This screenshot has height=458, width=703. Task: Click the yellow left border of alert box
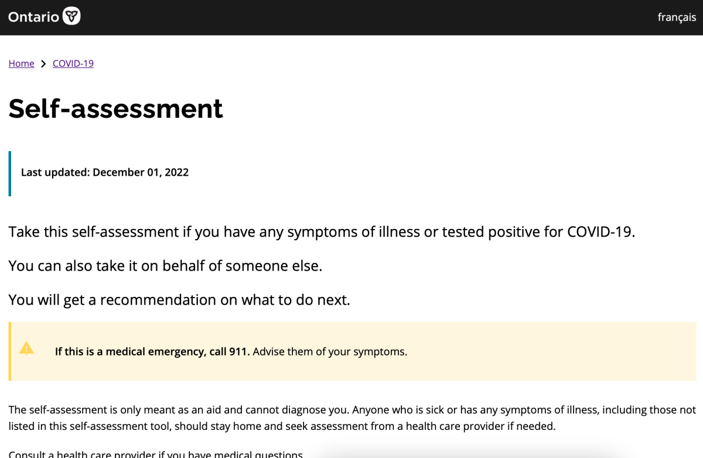coord(9,351)
